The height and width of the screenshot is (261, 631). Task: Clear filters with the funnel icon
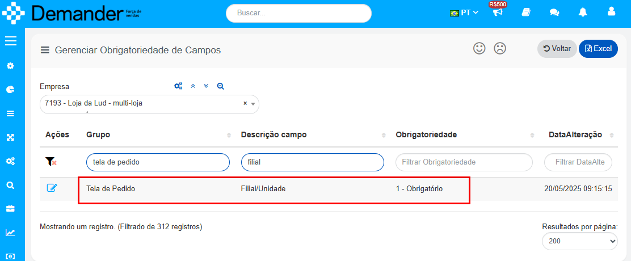pyautogui.click(x=51, y=162)
